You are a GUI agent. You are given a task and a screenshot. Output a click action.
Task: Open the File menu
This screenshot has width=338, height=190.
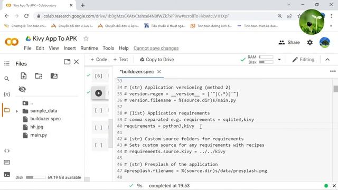27,48
